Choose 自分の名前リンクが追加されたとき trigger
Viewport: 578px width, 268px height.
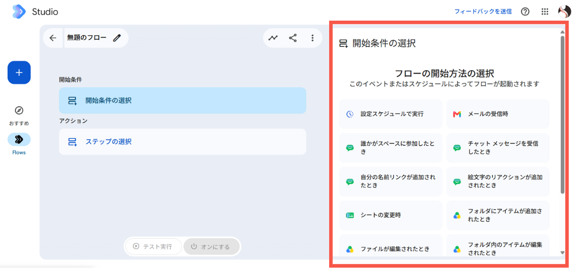click(391, 181)
